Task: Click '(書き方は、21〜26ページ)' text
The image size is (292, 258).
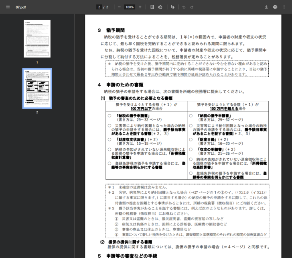Action: click(x=221, y=154)
